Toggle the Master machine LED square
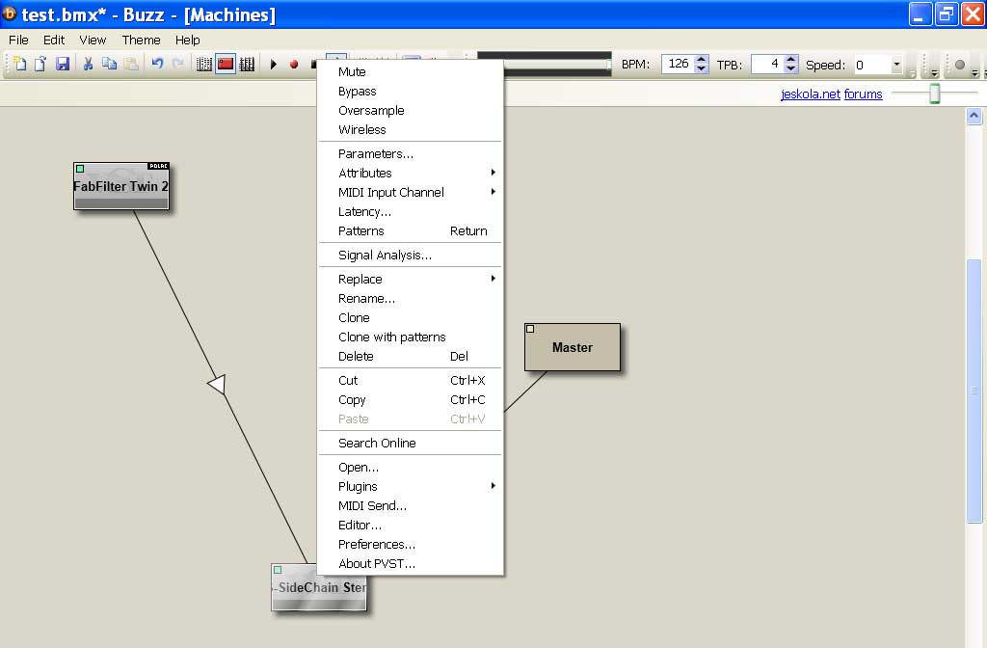This screenshot has height=648, width=987. coord(530,330)
